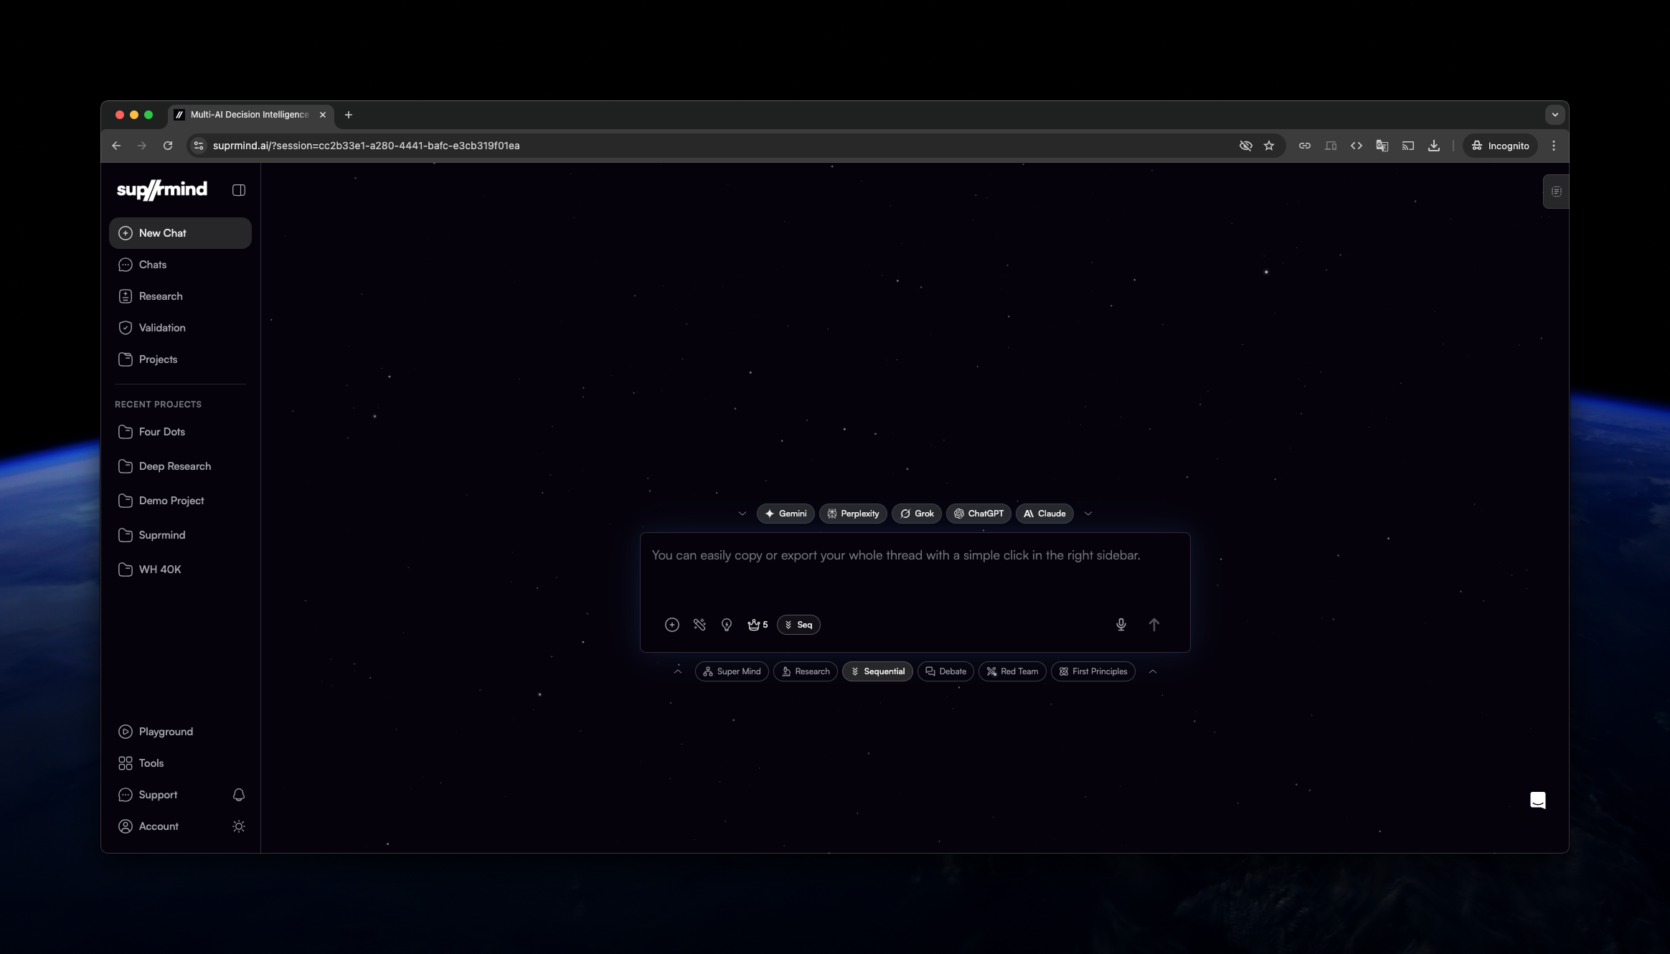Viewport: 1670px width, 954px height.
Task: Open Chats in the sidebar
Action: point(180,265)
